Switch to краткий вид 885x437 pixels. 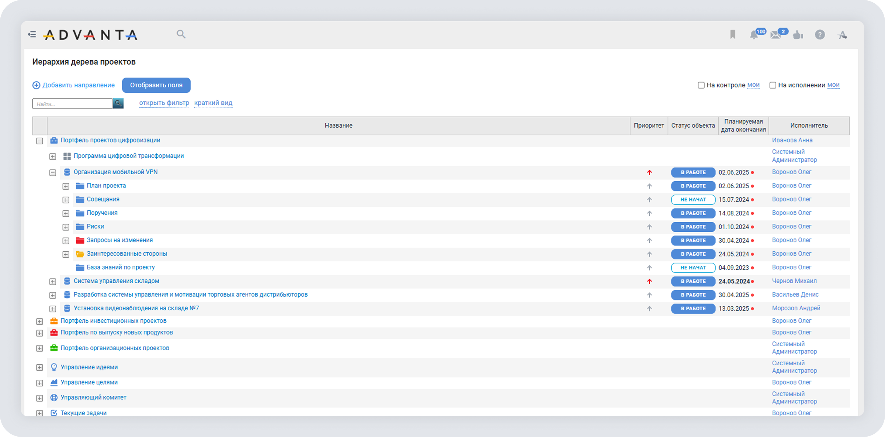(x=213, y=103)
